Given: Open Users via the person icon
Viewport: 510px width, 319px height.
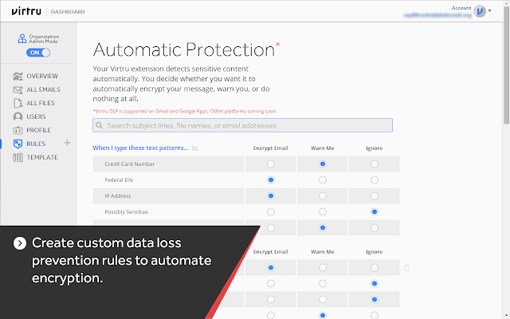Looking at the screenshot, I should 18,116.
